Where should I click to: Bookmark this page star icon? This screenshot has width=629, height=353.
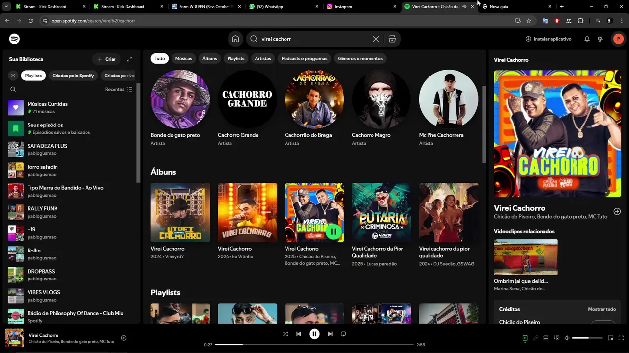pyautogui.click(x=529, y=21)
